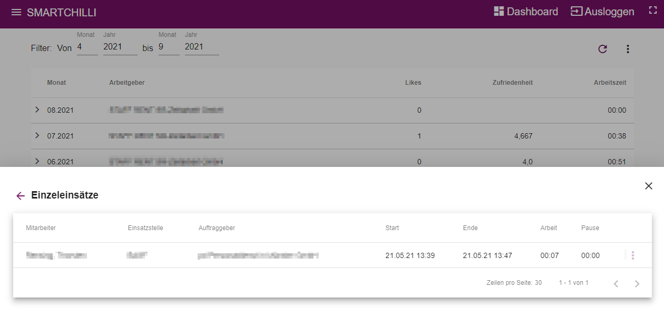Go to next page of entries

pyautogui.click(x=637, y=284)
